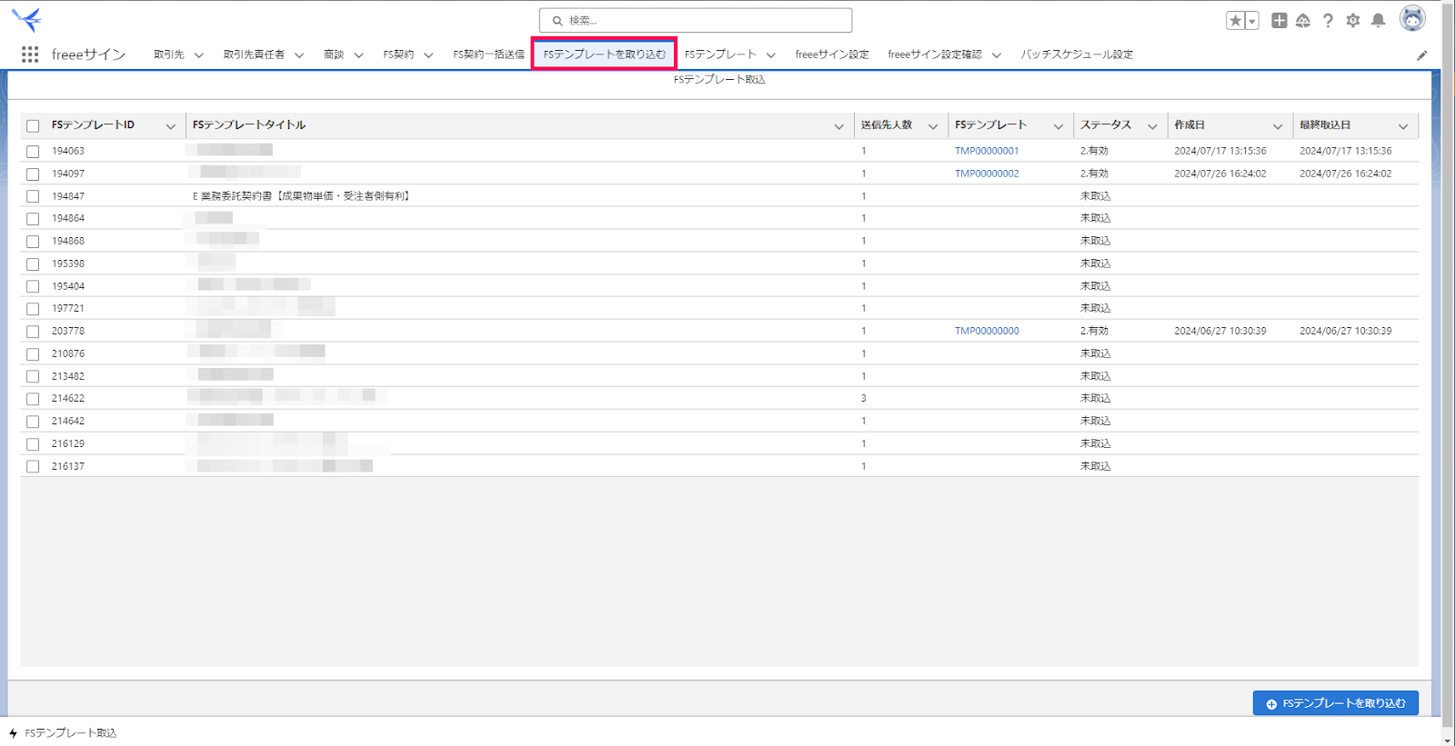Screen dimensions: 1455x746
Task: Tick the checkbox for template 194847
Action: coord(33,196)
